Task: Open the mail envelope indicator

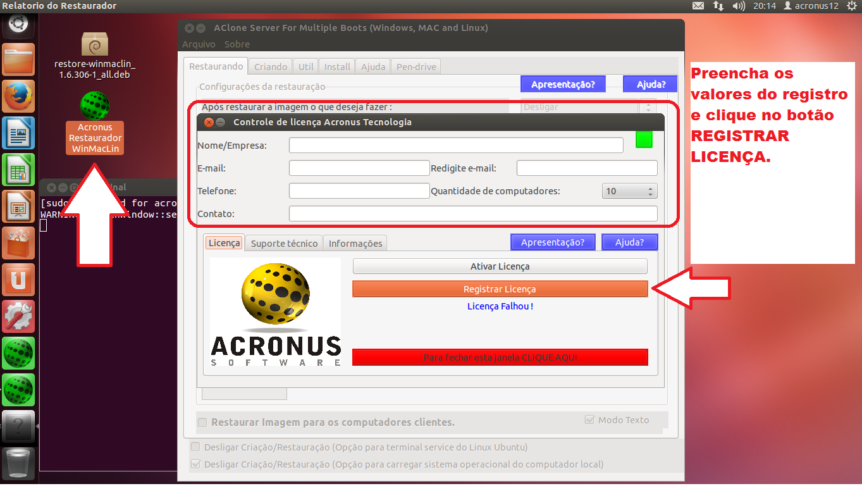Action: click(698, 6)
